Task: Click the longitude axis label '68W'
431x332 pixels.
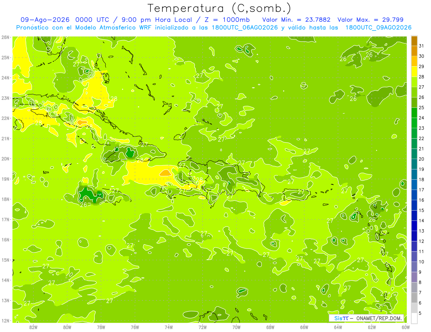Action: tap(270, 327)
